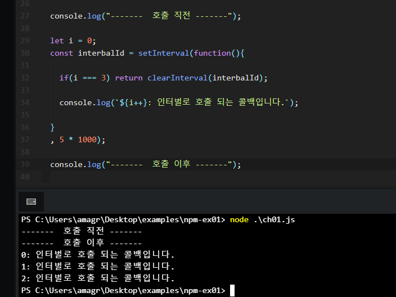Screen dimensions: 396x297
Task: Click '호출 이후' string in line 39
Action: click(x=171, y=164)
